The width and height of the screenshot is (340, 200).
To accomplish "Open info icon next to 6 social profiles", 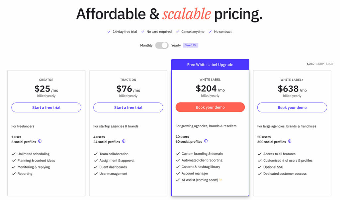I will click(x=40, y=141).
